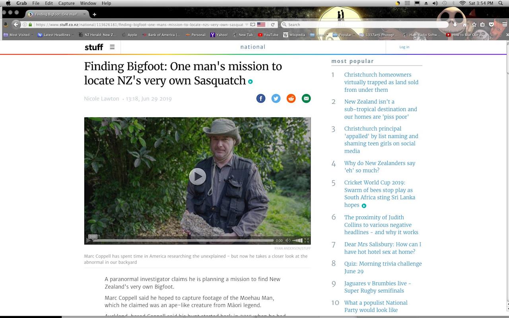Share article on Facebook
The width and height of the screenshot is (509, 318).
point(260,99)
